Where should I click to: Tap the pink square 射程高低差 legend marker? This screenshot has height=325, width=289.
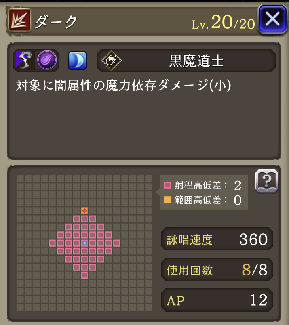click(x=167, y=185)
